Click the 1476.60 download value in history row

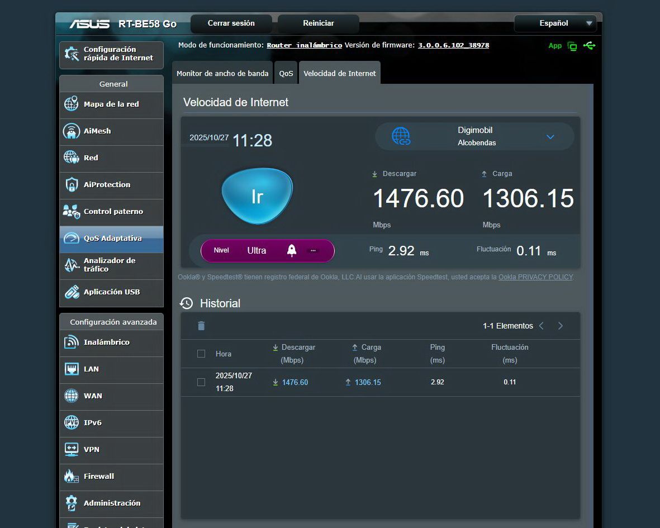(x=295, y=382)
